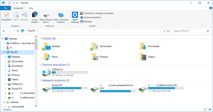Expand the OneDrive tree node
This screenshot has width=213, height=112.
[4, 43]
